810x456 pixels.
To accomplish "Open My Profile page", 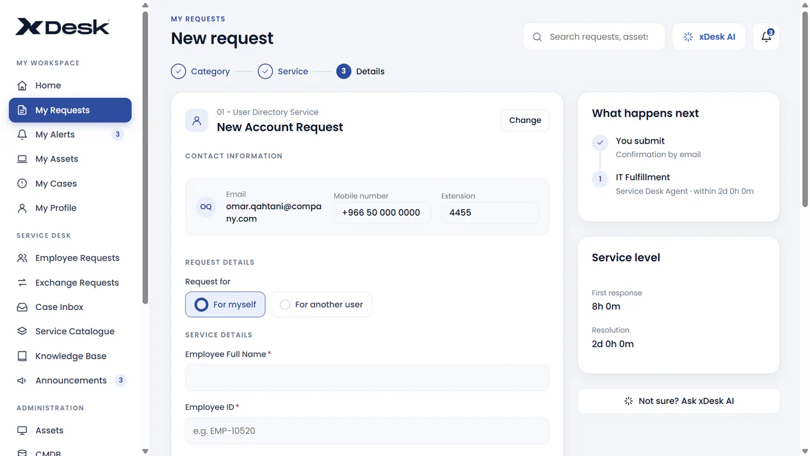I will coord(70,208).
